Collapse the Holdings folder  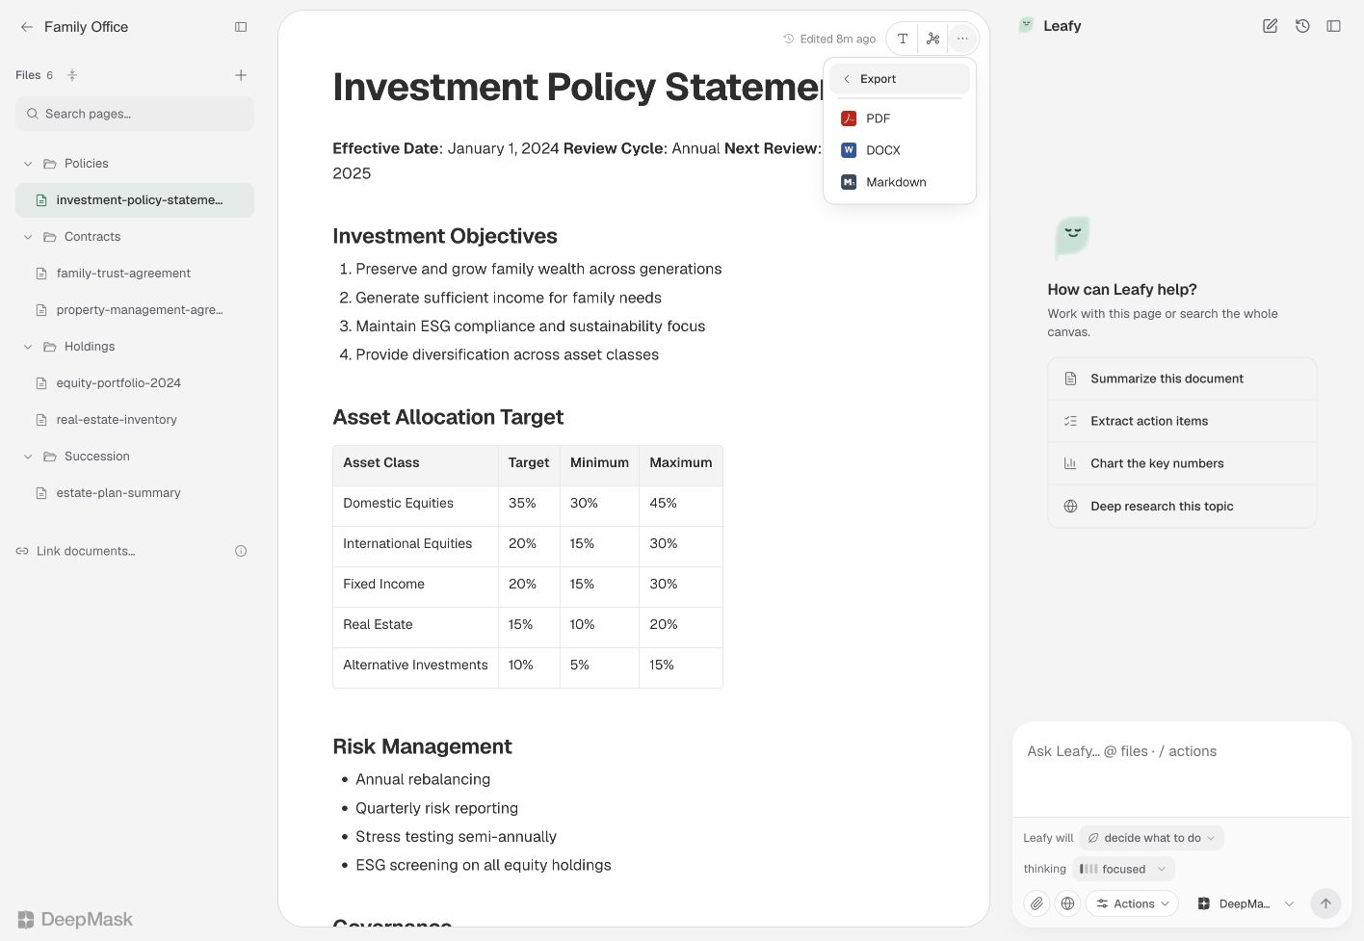[x=28, y=347]
